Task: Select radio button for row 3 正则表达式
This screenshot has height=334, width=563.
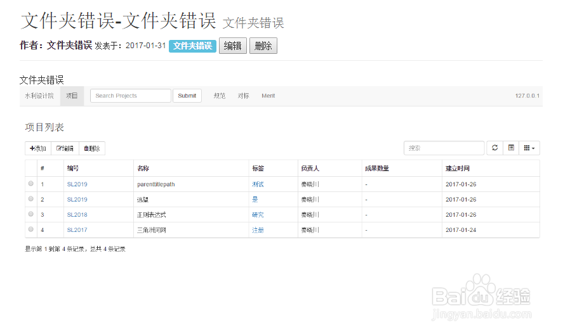Action: (x=31, y=214)
